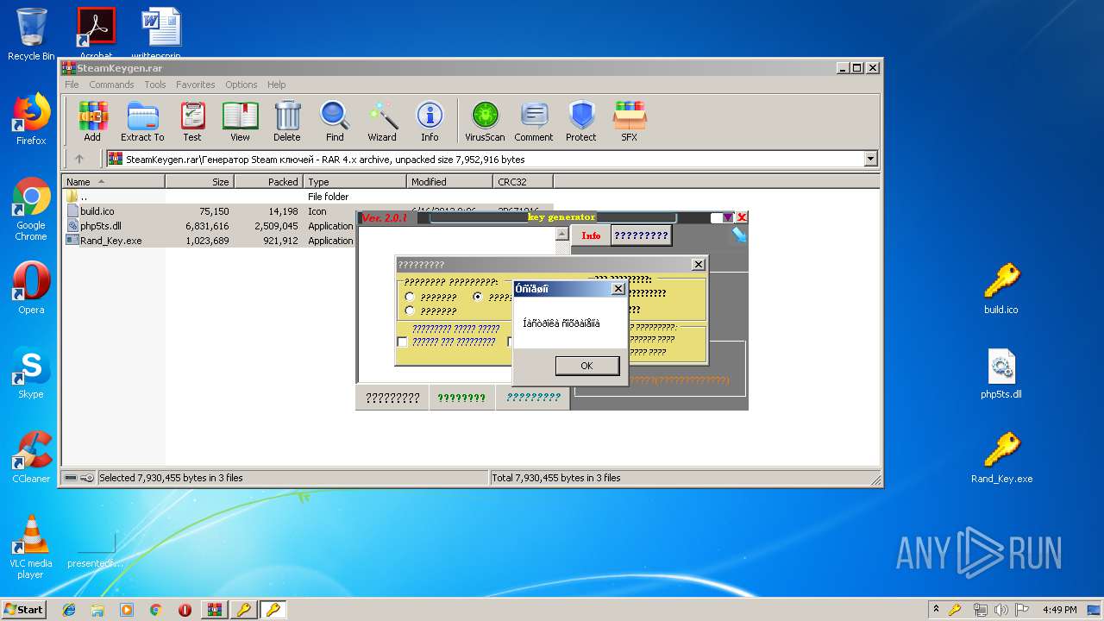This screenshot has width=1104, height=621.
Task: Select the build.ico file on the desktop
Action: coord(1001,288)
